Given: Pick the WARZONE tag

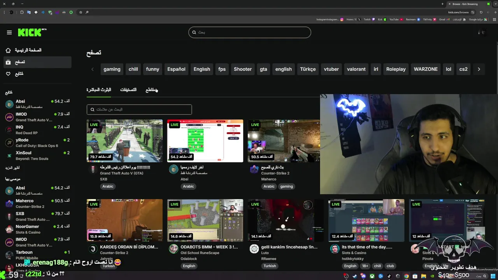Looking at the screenshot, I should click(x=426, y=69).
